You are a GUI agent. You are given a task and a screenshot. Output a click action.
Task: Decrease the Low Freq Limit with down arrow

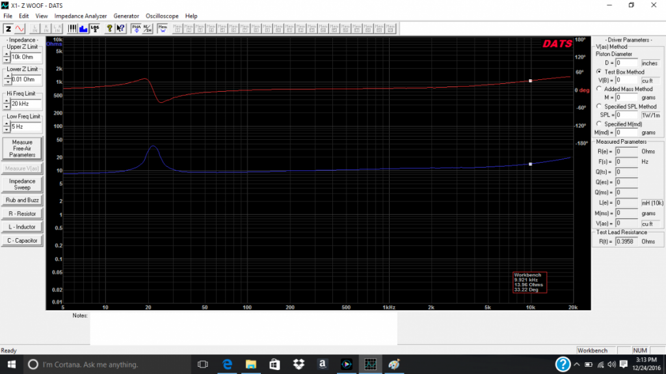pyautogui.click(x=7, y=129)
